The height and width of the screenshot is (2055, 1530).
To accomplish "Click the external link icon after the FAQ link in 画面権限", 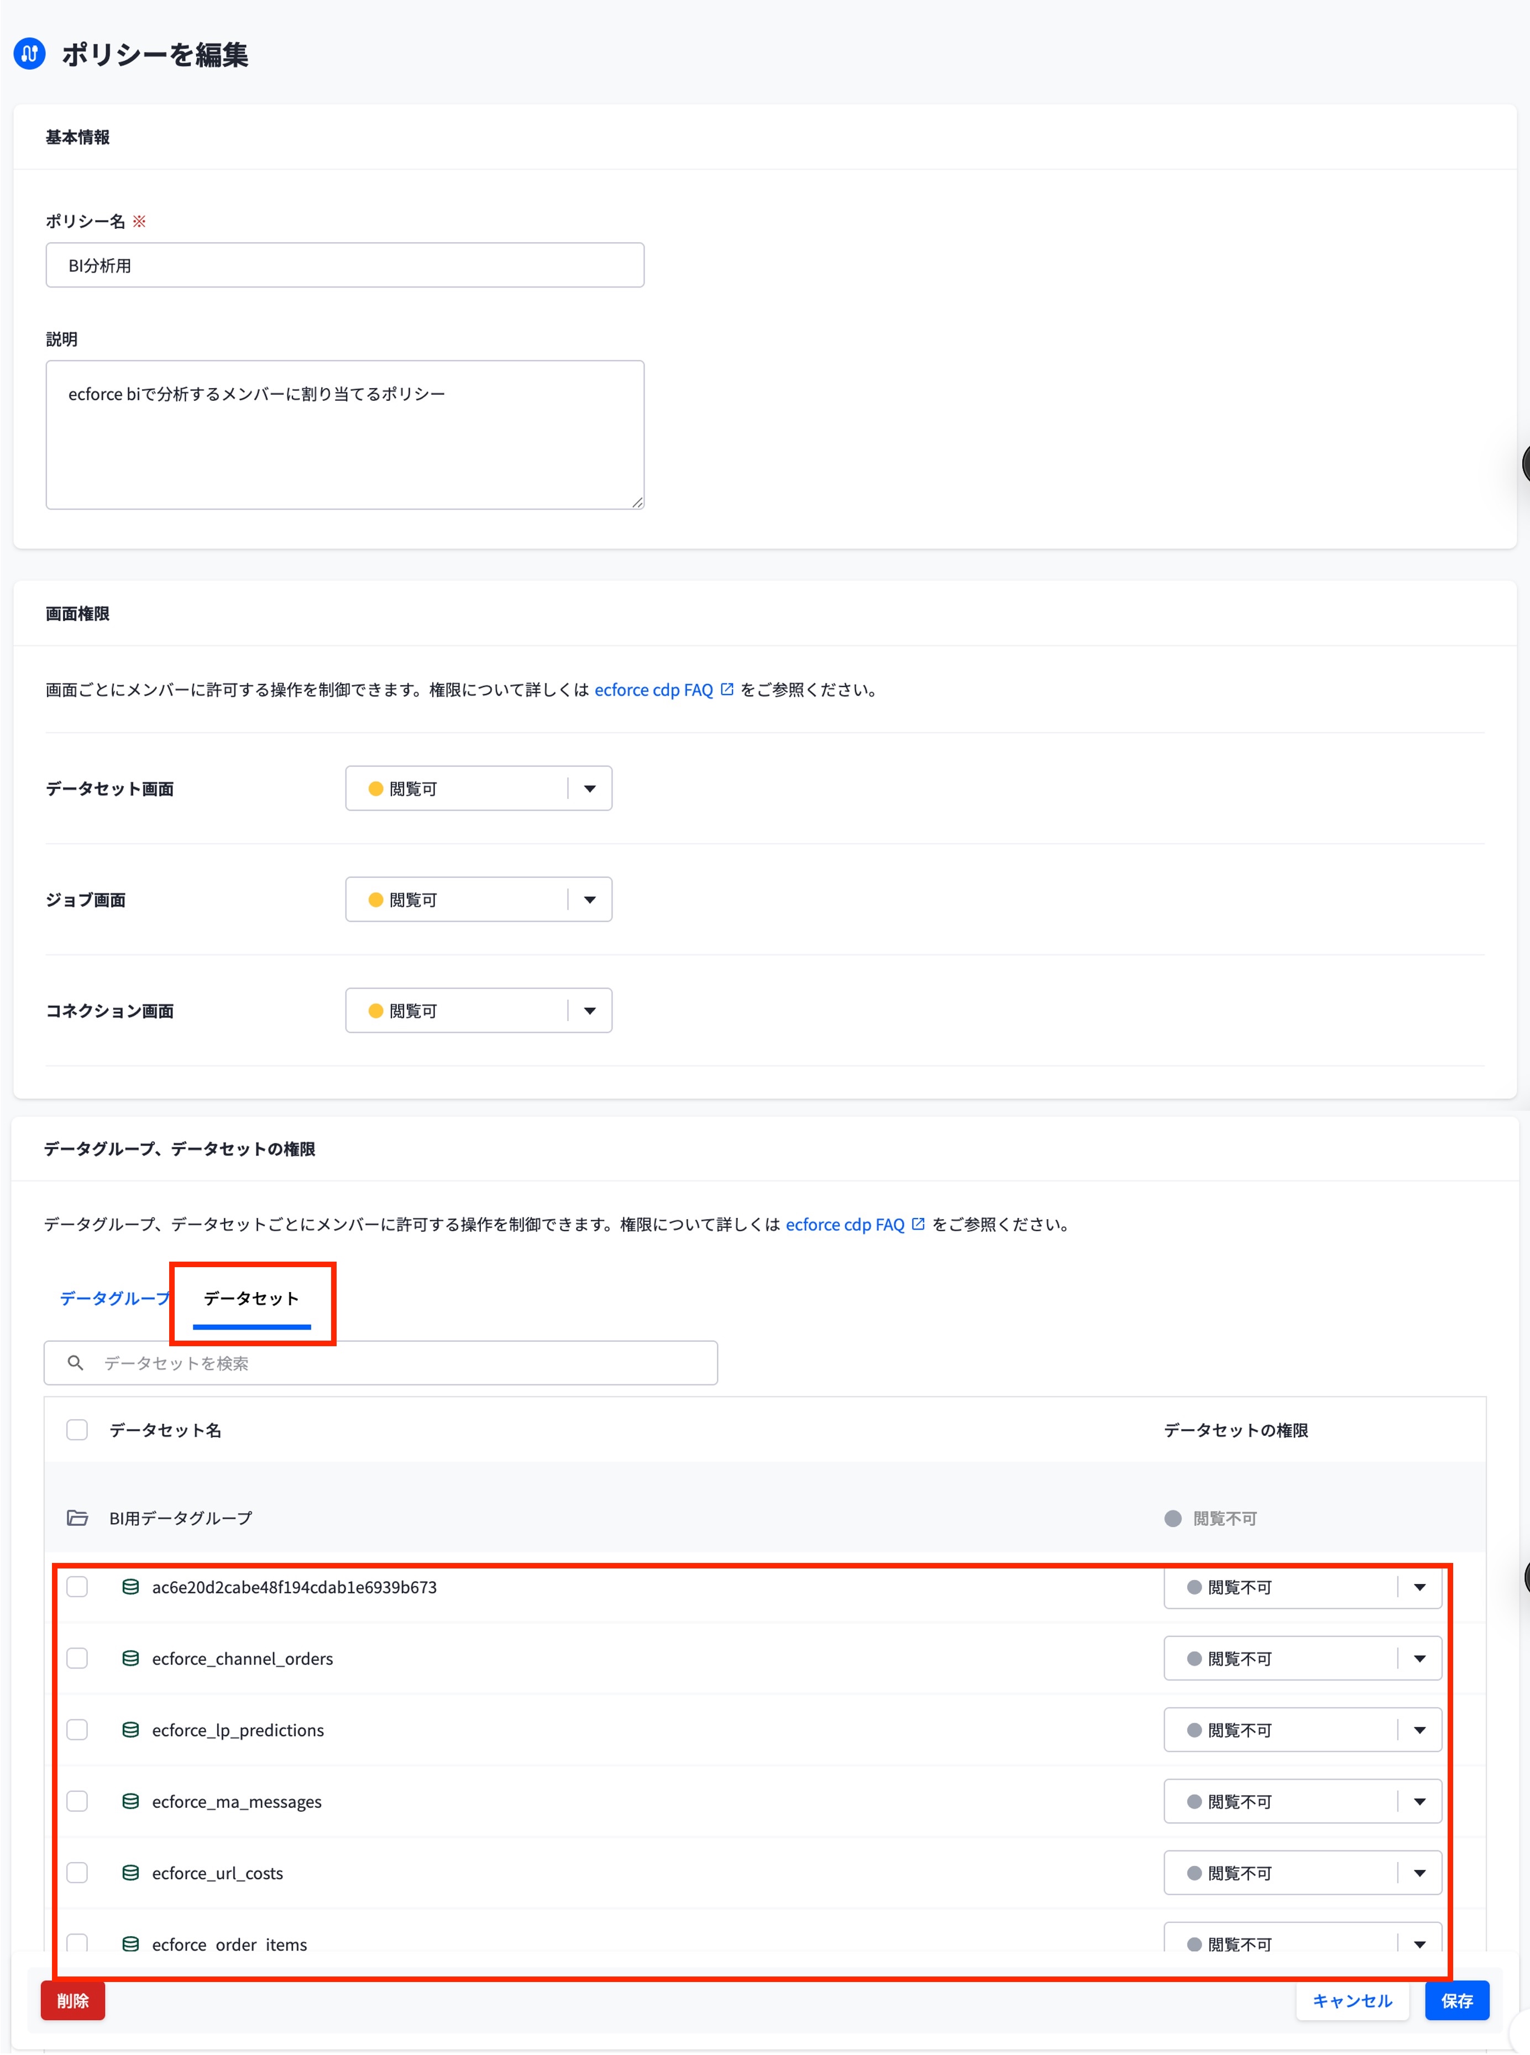I will [x=727, y=689].
